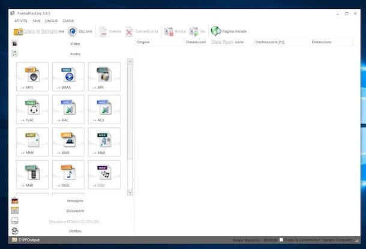Open the SKIN menu
Screen dimensions: 366x249
point(37,21)
